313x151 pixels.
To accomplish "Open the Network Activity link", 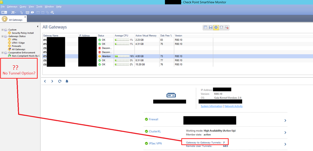I will 233,106.
